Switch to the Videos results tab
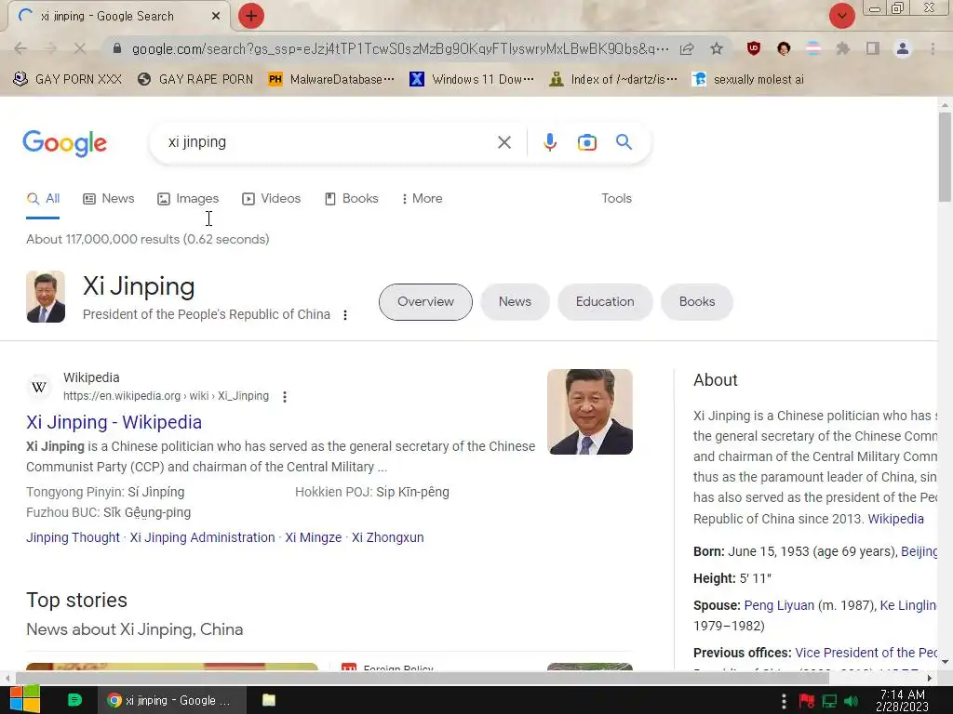The height and width of the screenshot is (714, 953). 271,199
